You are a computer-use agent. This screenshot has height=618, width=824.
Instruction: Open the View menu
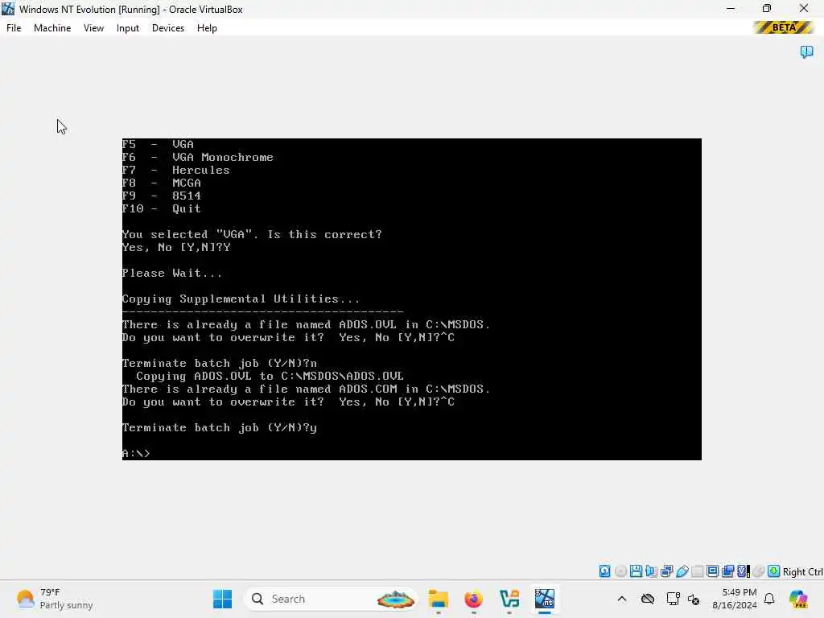click(x=93, y=28)
